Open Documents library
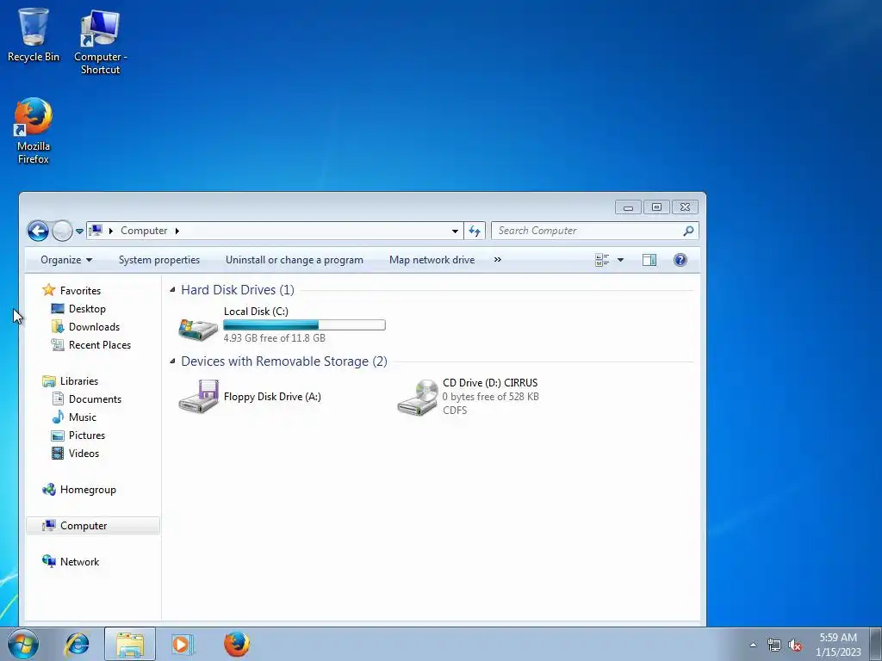Screen dimensions: 882x661 95,399
